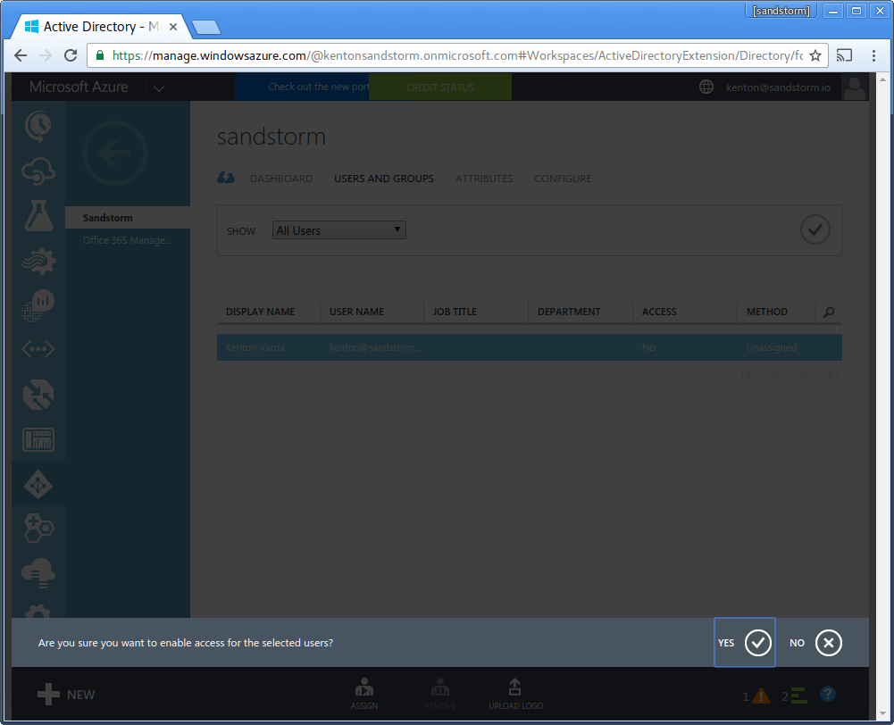Screen dimensions: 894x725
Task: Click the browser address bar URL
Action: click(456, 55)
